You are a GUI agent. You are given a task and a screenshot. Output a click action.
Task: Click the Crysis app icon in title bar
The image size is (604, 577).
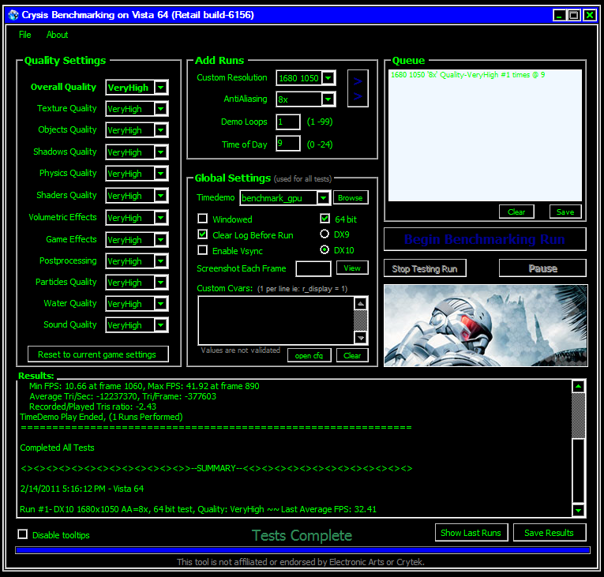click(13, 15)
